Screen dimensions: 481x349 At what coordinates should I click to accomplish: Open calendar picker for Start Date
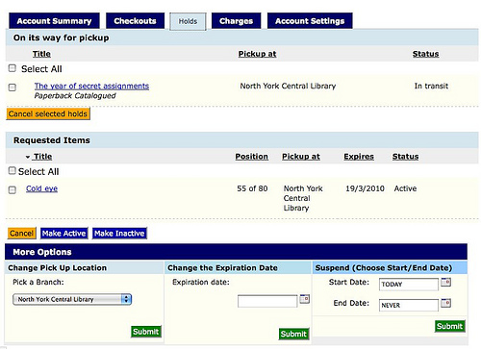point(445,282)
